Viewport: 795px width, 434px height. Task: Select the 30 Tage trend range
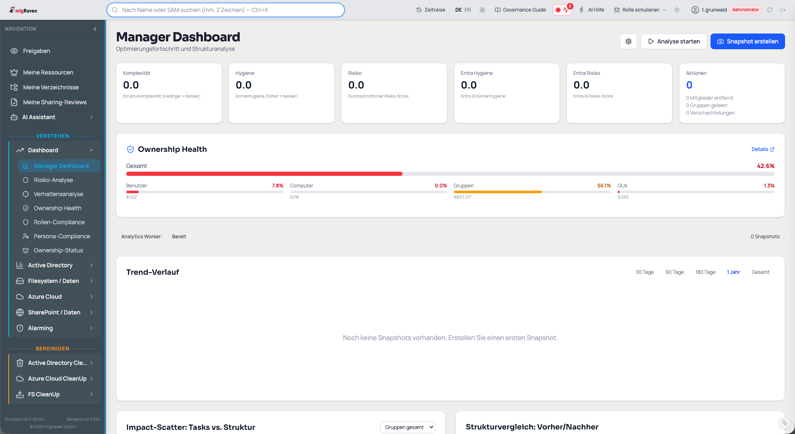pyautogui.click(x=645, y=272)
